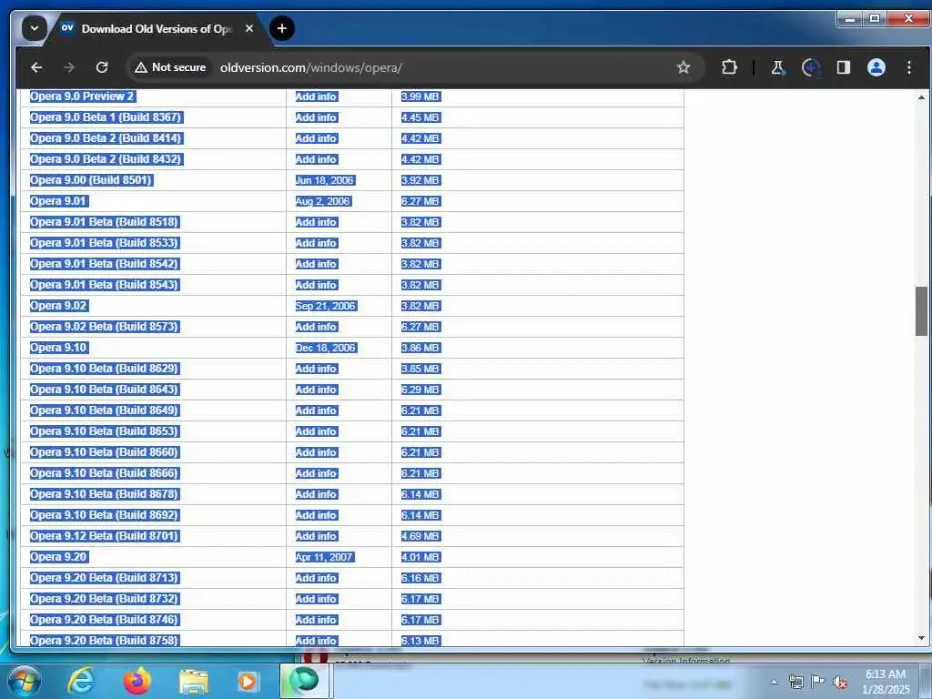Open Chrome three-dot menu
Screen dimensions: 932x699
point(909,67)
